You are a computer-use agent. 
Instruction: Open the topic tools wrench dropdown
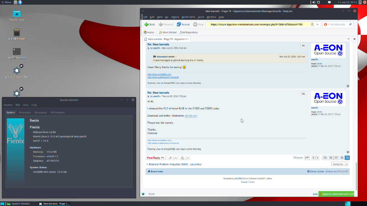(x=172, y=158)
